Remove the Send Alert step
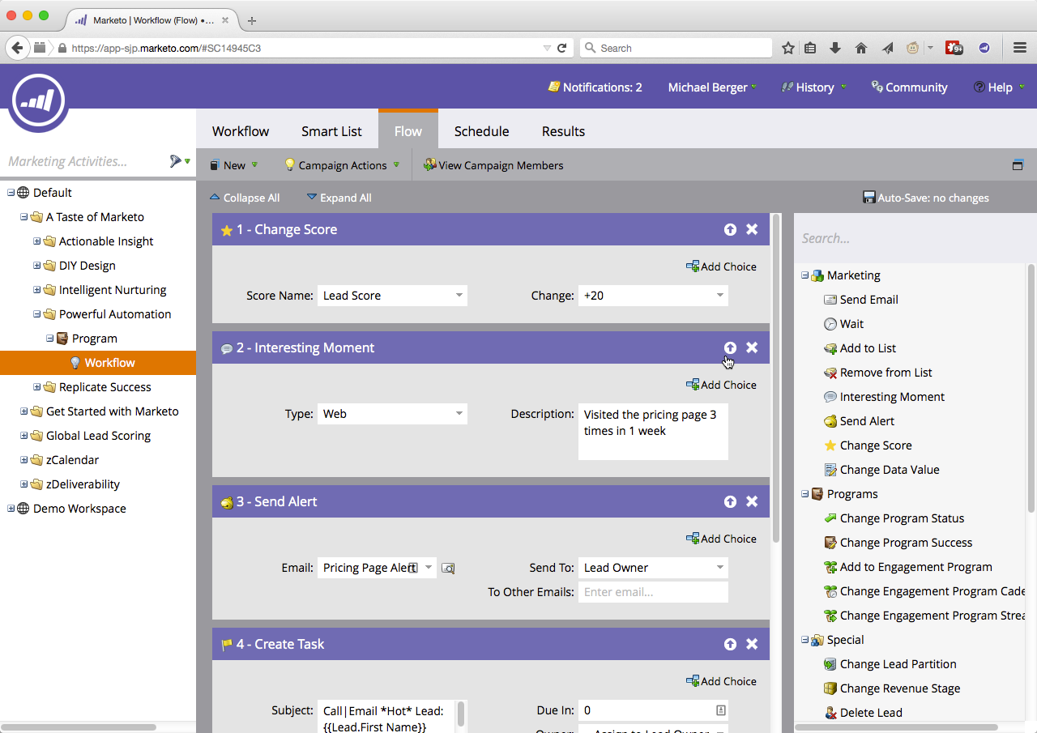1037x733 pixels. point(751,501)
